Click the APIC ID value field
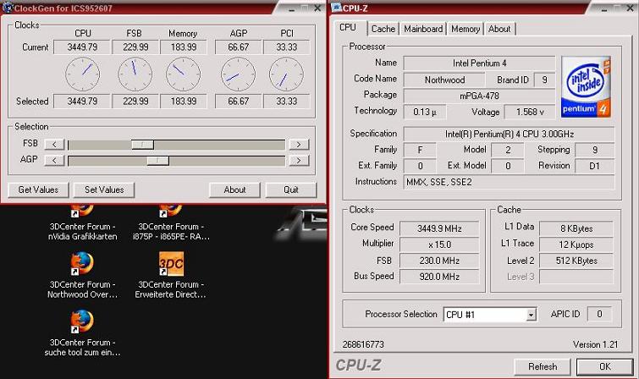Screen dimensions: 639x379 599,314
